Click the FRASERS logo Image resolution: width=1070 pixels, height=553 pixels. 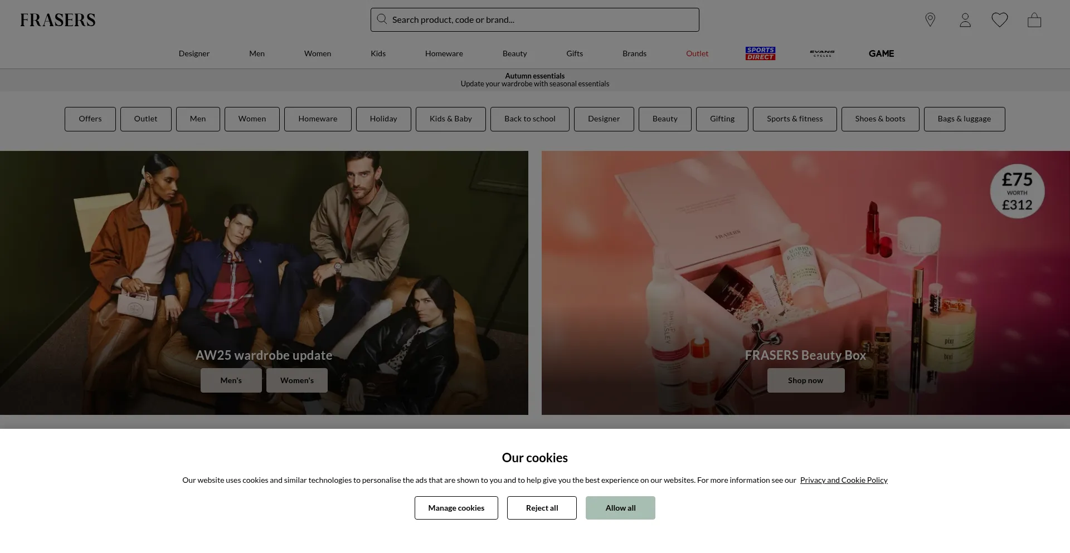58,20
